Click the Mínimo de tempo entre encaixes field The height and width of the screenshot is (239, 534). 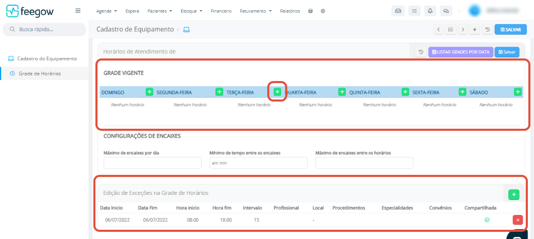coord(259,163)
